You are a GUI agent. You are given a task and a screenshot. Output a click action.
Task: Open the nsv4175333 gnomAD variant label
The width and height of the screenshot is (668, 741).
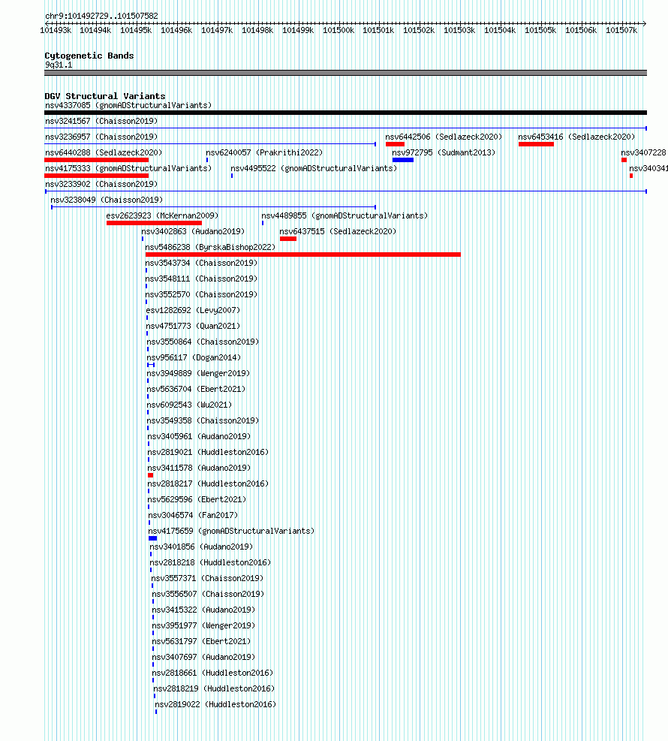coord(128,168)
